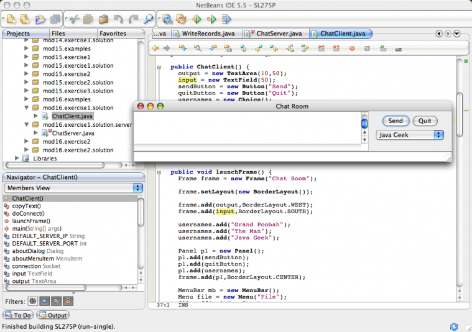The width and height of the screenshot is (472, 332).
Task: Fold the launchFrame() method code block
Action: (x=159, y=172)
